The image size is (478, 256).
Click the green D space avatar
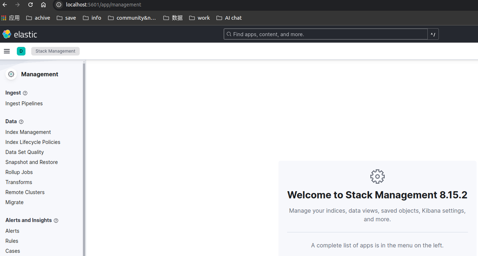click(x=21, y=51)
